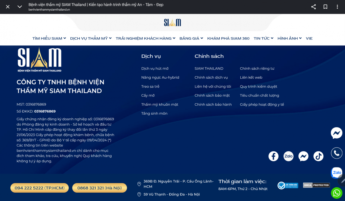Open the TikTok social icon
The width and height of the screenshot is (345, 201).
[318, 156]
